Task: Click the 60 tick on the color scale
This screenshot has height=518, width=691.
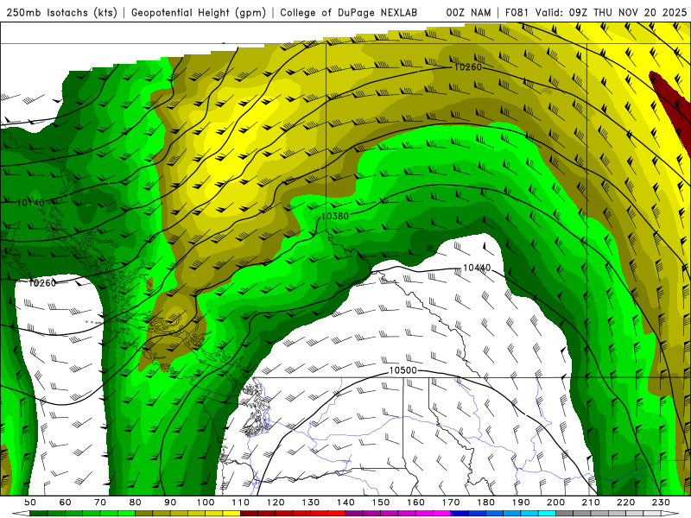Action: (66, 502)
